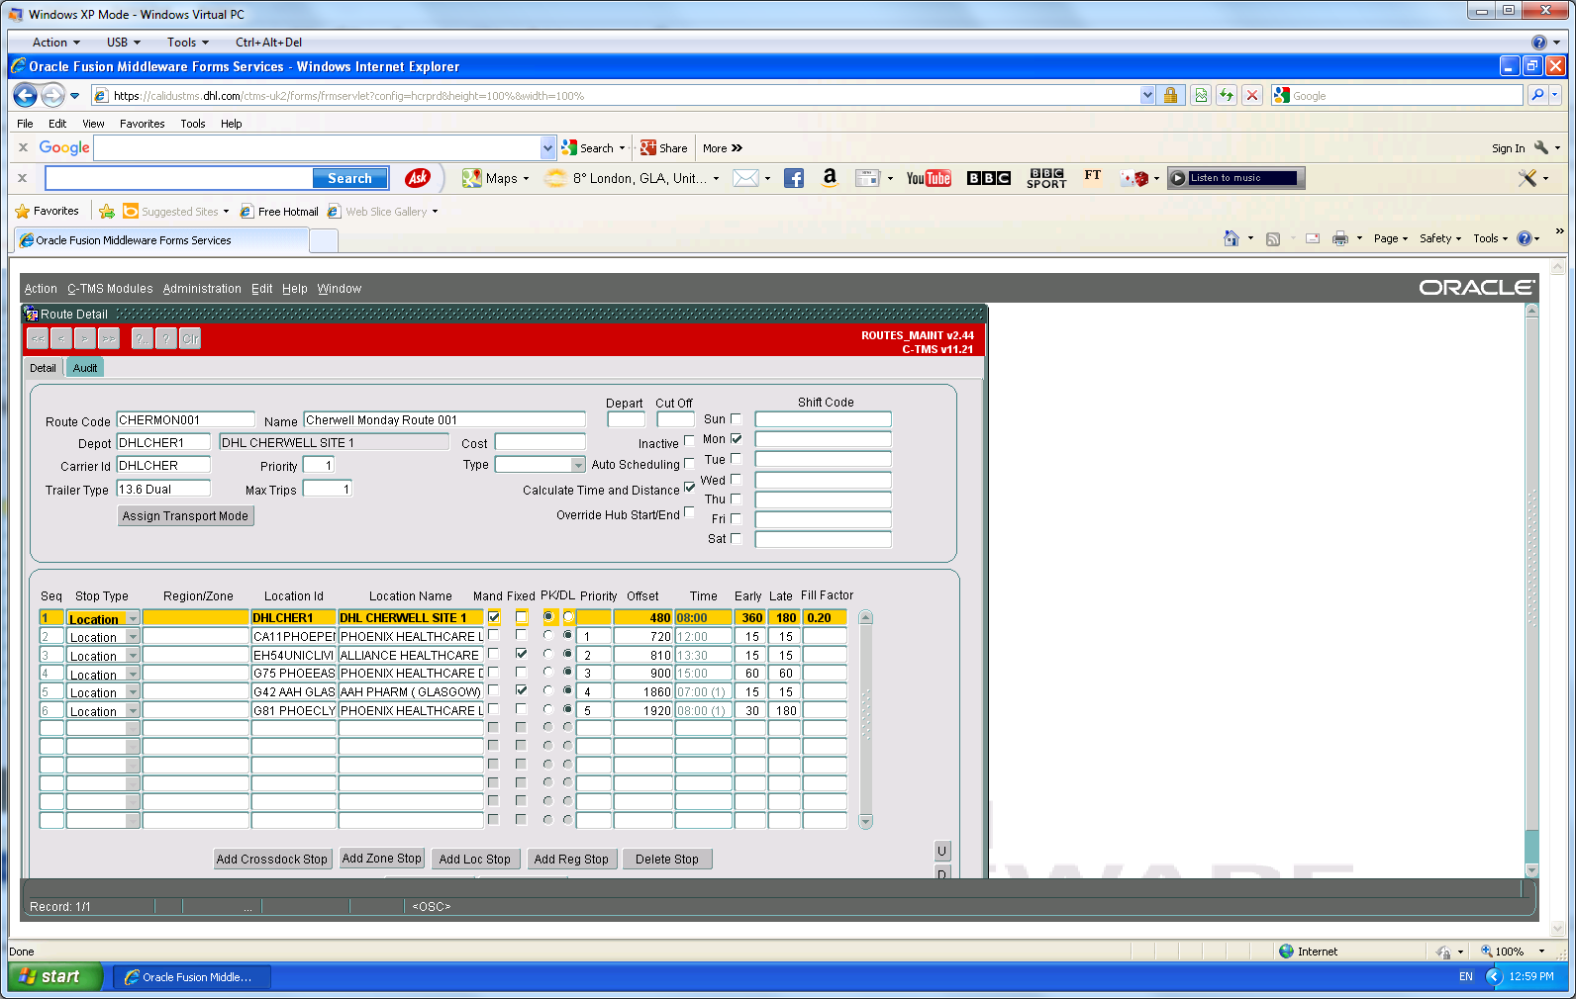Click the security padlock icon in address bar
This screenshot has width=1576, height=999.
(1170, 95)
